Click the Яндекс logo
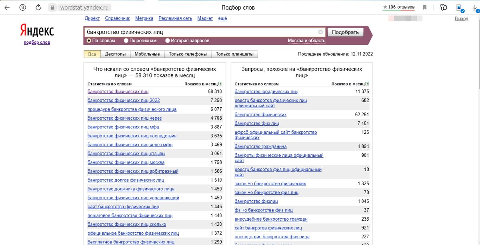 (37, 30)
